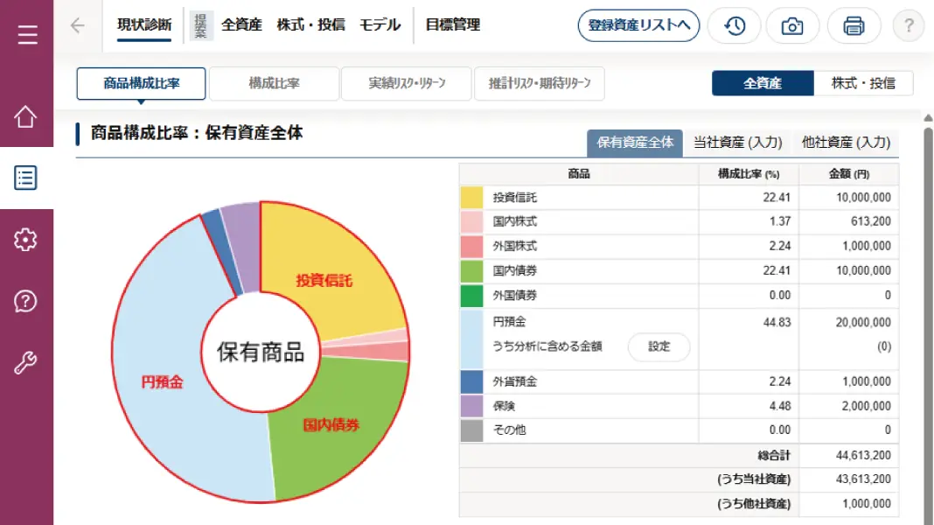Image resolution: width=934 pixels, height=525 pixels.
Task: Click the blue 外貨預金 color swatch
Action: tap(471, 382)
